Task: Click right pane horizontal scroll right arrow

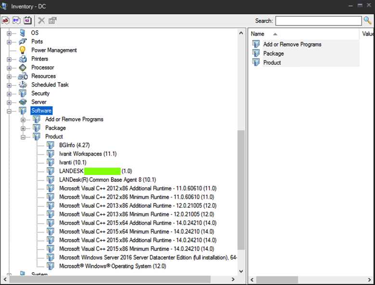Action: [370, 280]
